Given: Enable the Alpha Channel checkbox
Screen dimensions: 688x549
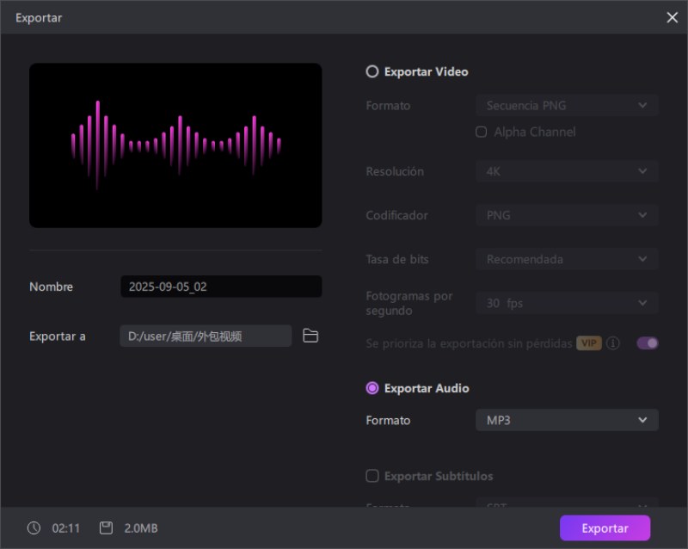Looking at the screenshot, I should [481, 132].
